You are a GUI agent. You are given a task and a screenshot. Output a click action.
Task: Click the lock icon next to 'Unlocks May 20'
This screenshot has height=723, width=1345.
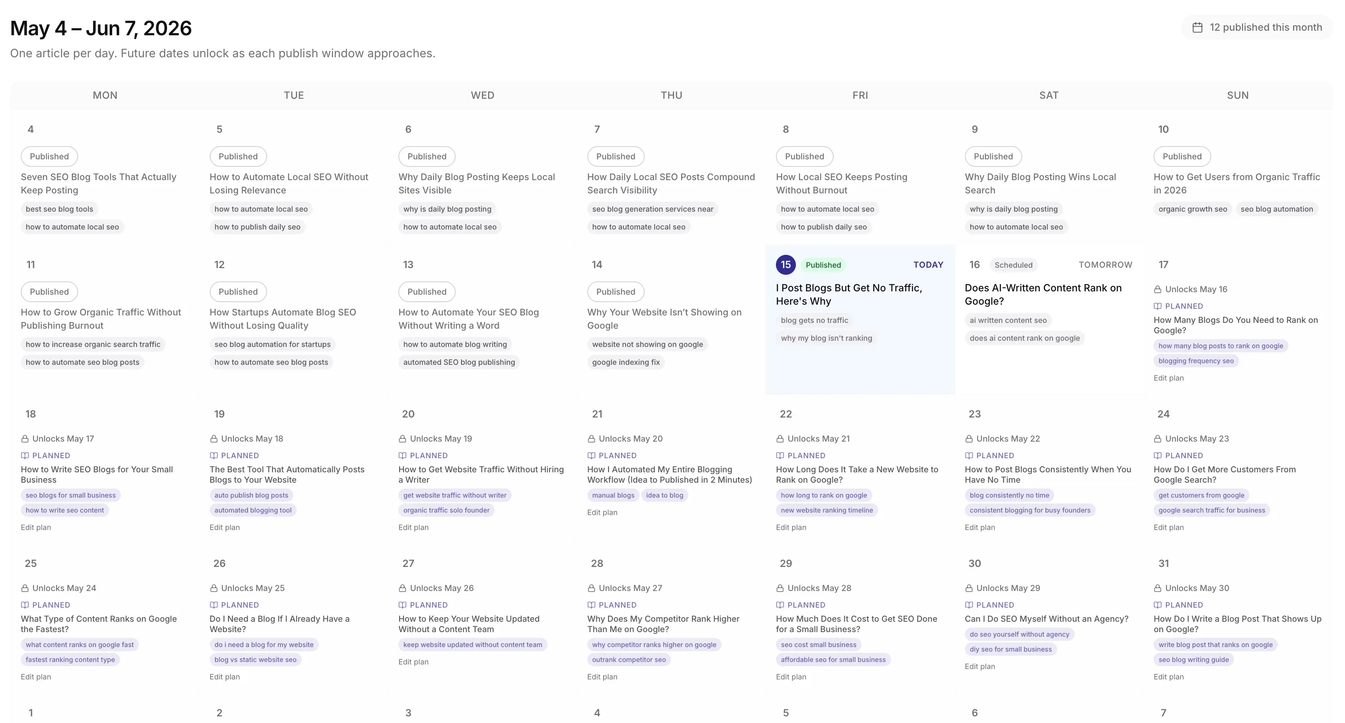(591, 439)
